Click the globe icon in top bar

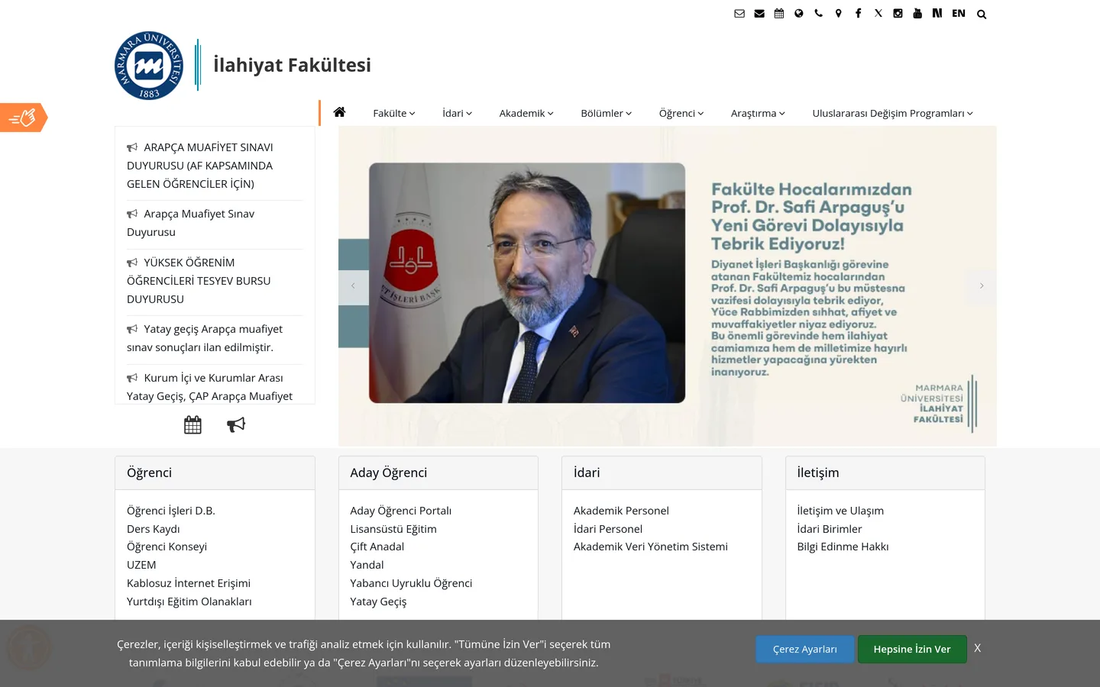799,14
